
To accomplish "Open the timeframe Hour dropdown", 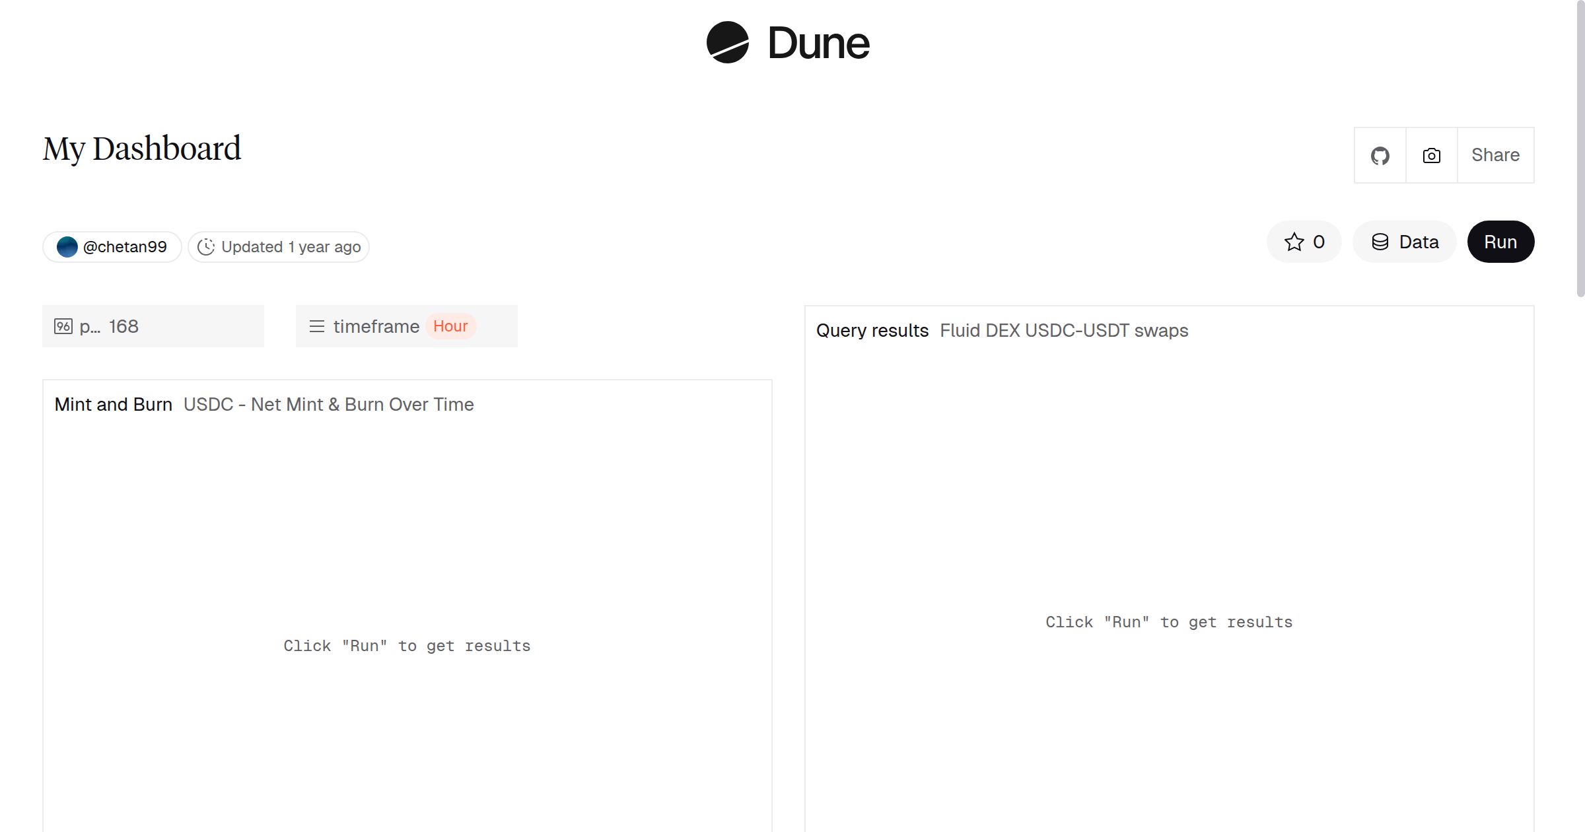I will [450, 326].
